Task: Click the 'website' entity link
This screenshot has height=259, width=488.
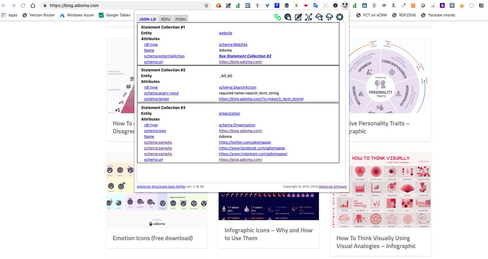Action: pos(225,33)
